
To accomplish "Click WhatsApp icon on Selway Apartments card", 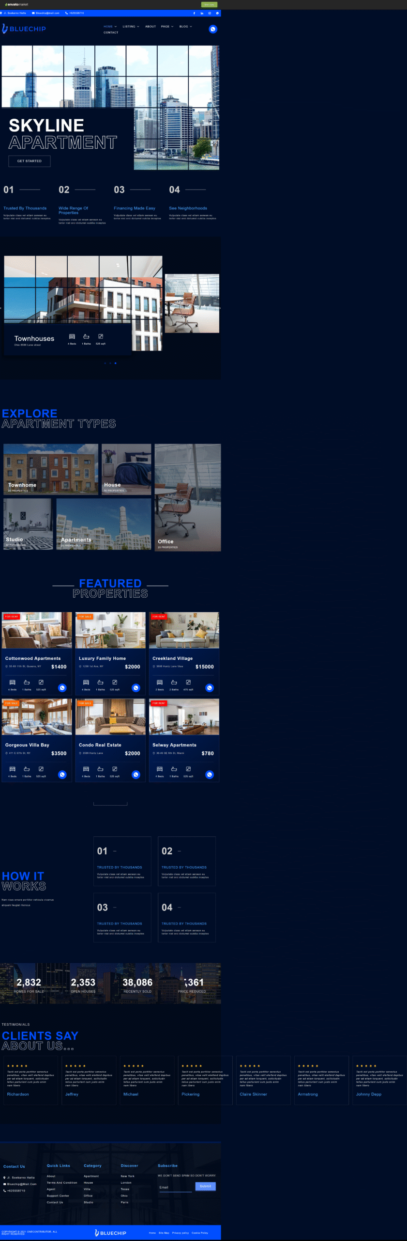I will [x=210, y=775].
